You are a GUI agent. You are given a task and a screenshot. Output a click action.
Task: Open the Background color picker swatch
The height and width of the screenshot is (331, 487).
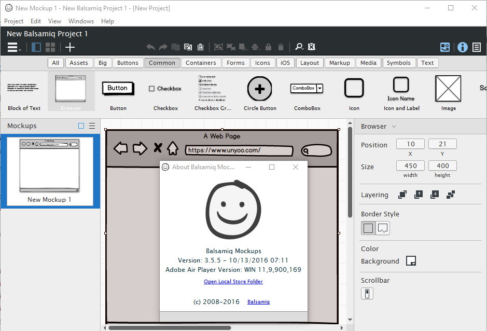tap(411, 261)
